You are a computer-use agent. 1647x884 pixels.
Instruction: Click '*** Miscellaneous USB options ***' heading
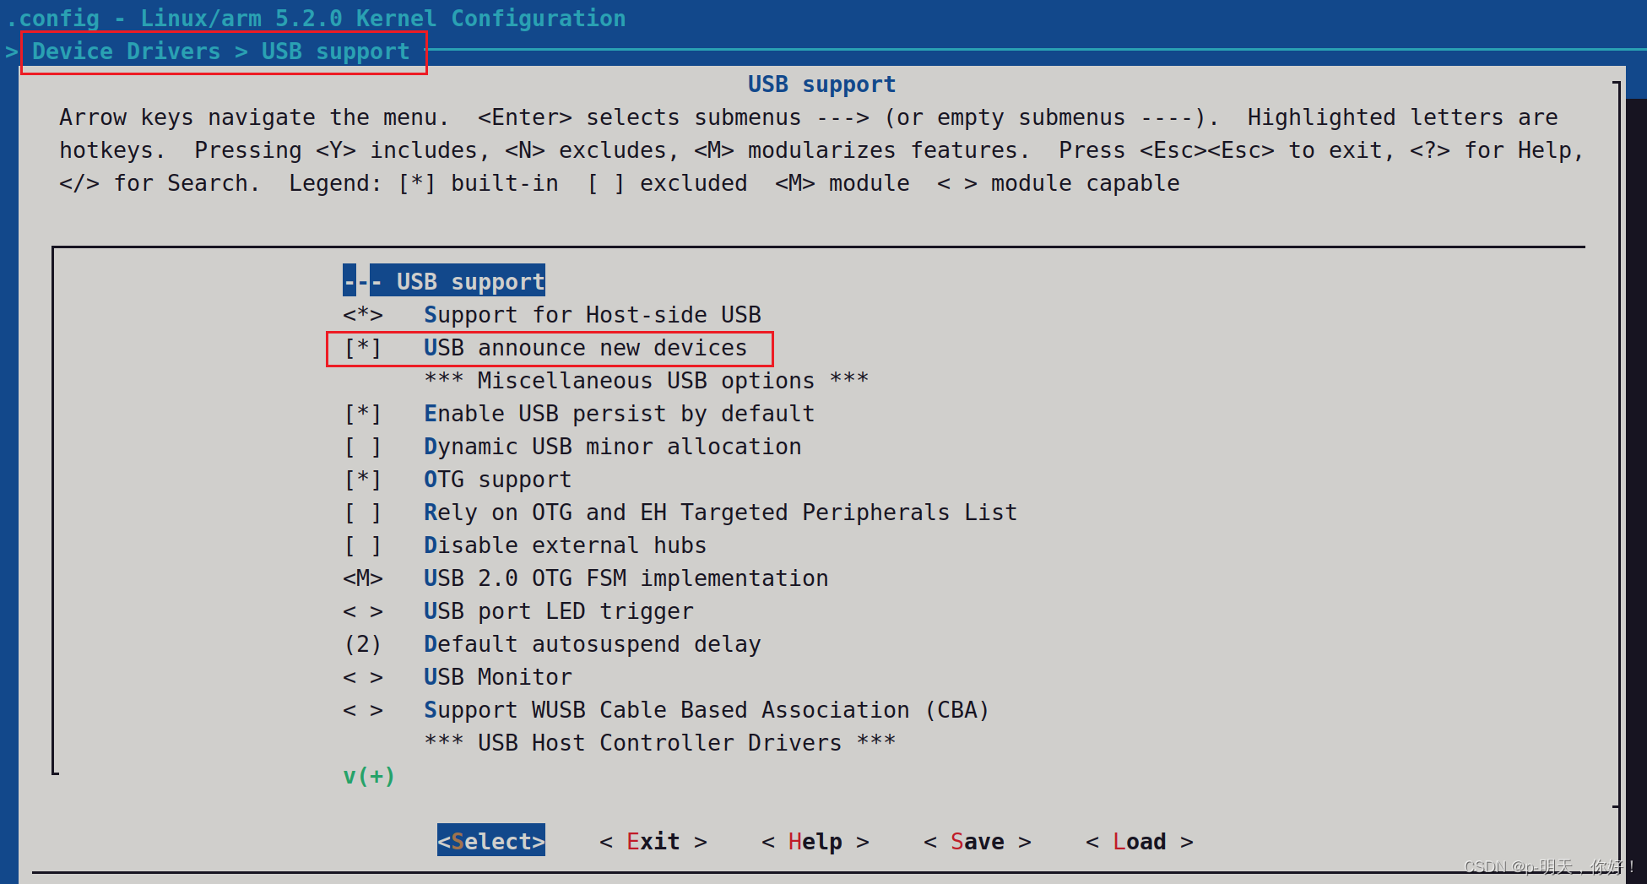pyautogui.click(x=647, y=381)
